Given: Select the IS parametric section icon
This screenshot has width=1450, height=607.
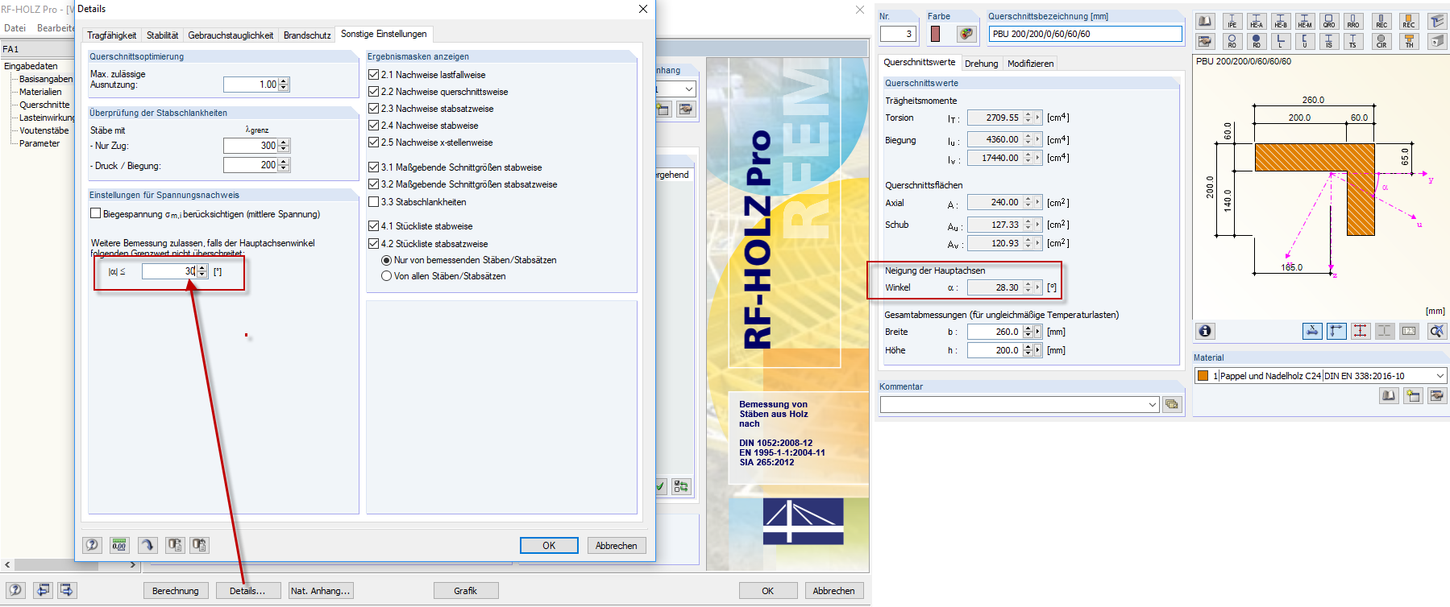Looking at the screenshot, I should coord(1329,41).
